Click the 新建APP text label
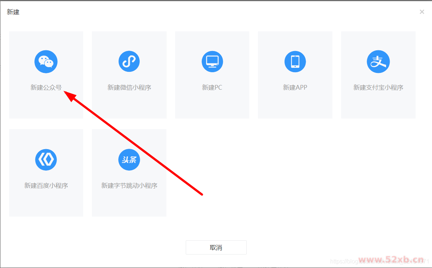Image resolution: width=432 pixels, height=268 pixels. click(x=295, y=88)
